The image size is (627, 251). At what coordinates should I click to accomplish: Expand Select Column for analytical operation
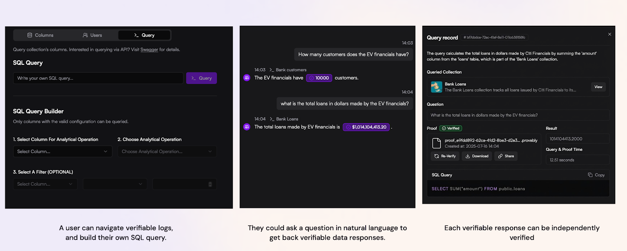tap(62, 152)
